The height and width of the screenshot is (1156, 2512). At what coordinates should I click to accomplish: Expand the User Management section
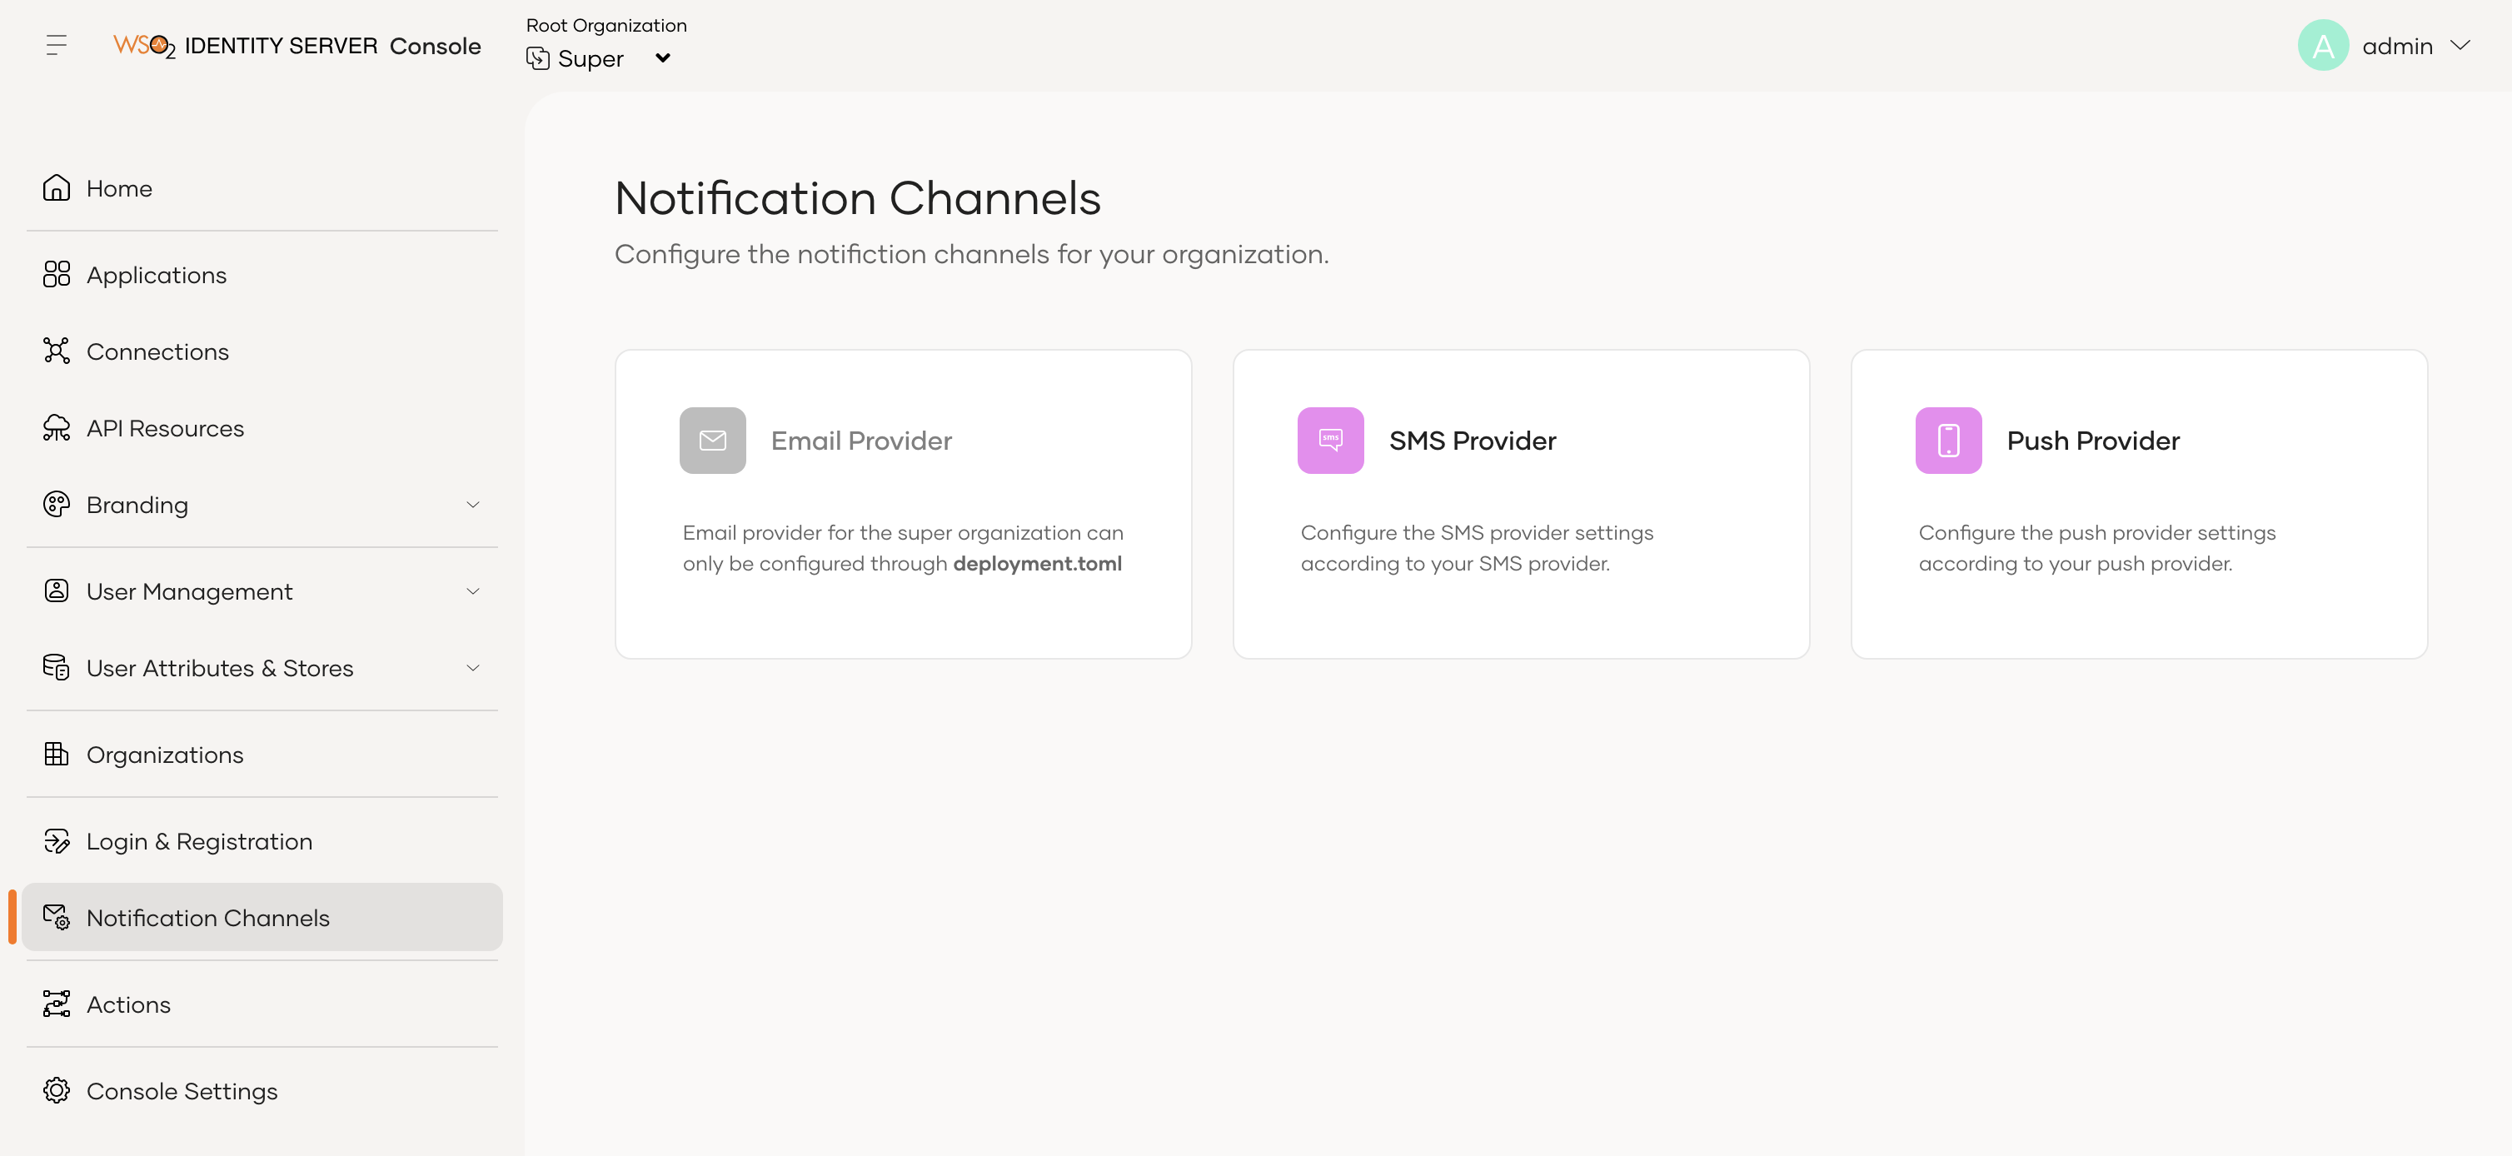point(473,590)
